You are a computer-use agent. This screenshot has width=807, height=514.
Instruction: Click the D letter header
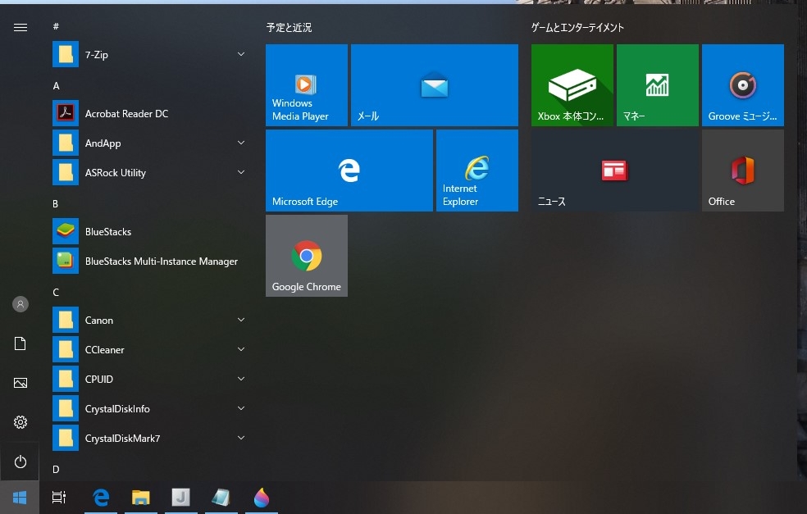point(56,469)
